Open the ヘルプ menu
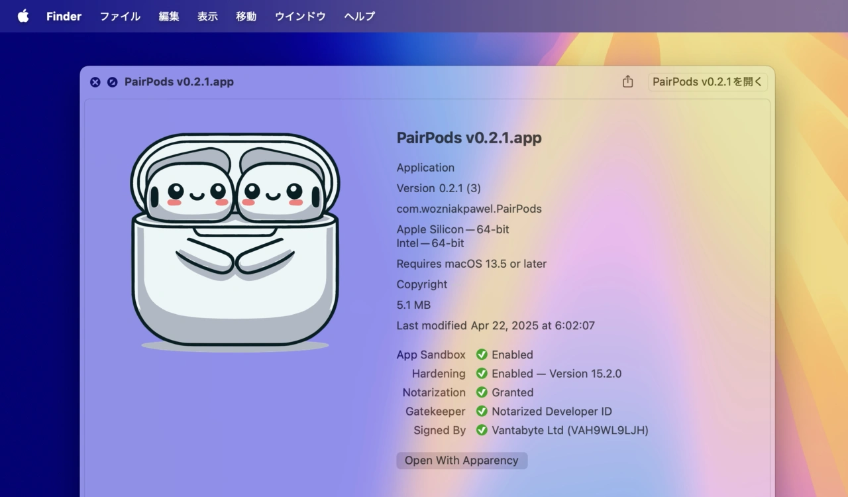The height and width of the screenshot is (497, 848). click(x=358, y=16)
